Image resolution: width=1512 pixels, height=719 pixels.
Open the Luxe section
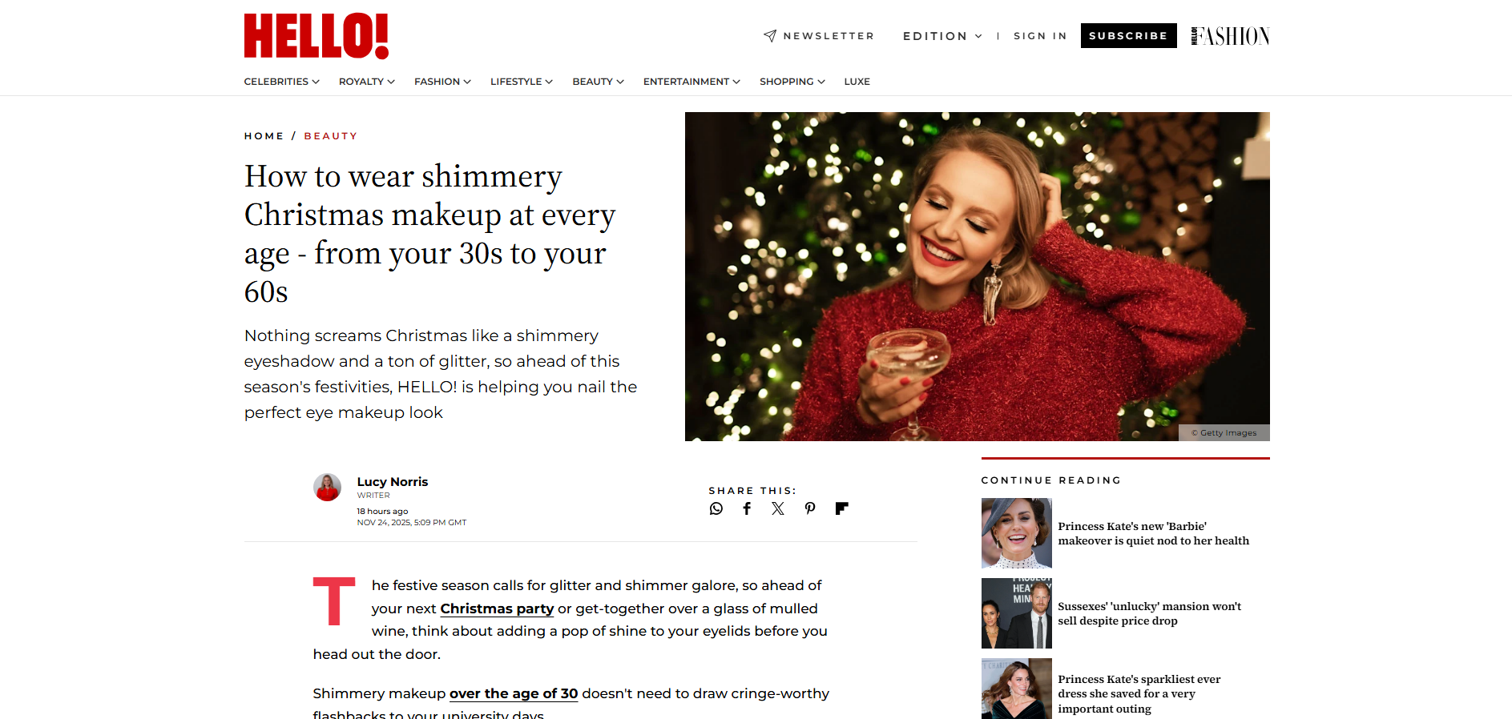click(x=857, y=82)
